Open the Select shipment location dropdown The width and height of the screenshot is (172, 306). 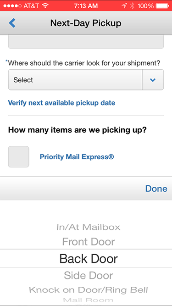pos(86,80)
